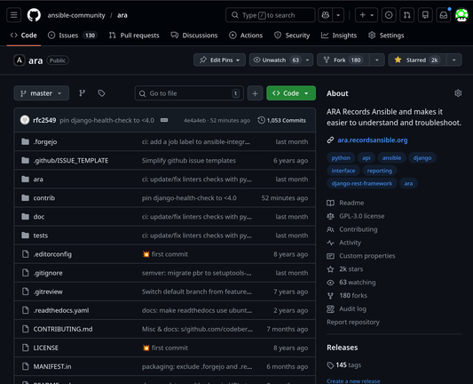Switch to the Actions tab

[x=246, y=36]
